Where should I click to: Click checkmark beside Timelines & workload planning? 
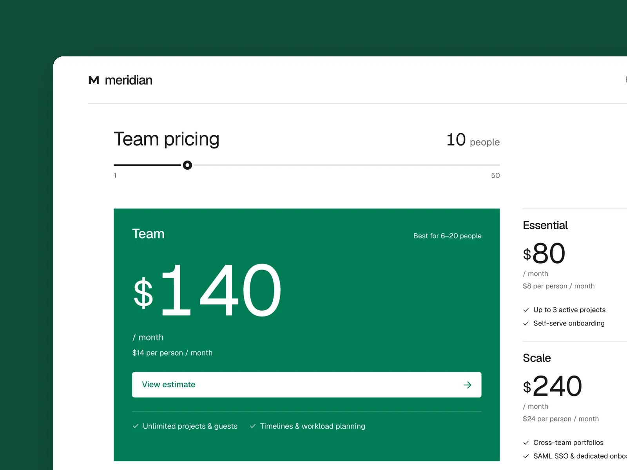(x=253, y=426)
